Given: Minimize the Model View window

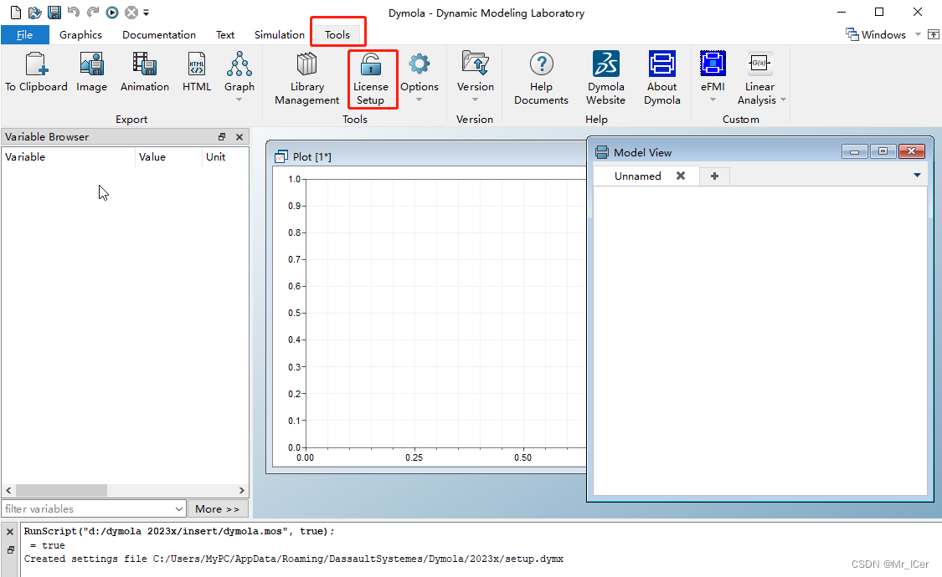Looking at the screenshot, I should click(x=854, y=151).
